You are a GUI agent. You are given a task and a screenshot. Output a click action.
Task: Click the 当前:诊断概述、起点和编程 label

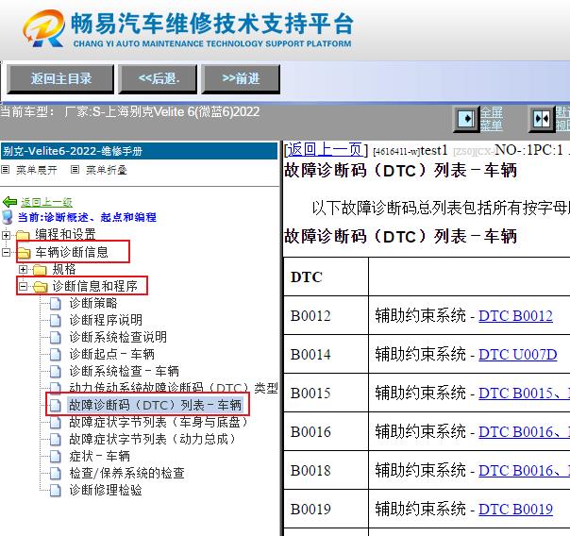(87, 217)
